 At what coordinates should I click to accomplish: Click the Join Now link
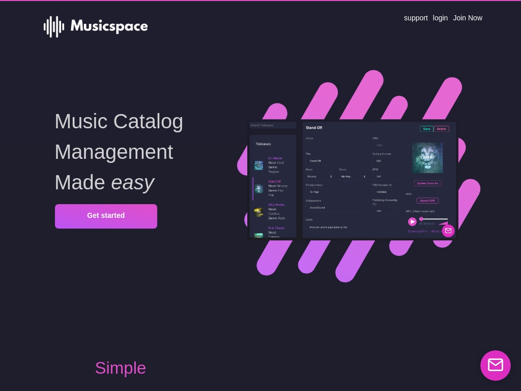(x=468, y=18)
